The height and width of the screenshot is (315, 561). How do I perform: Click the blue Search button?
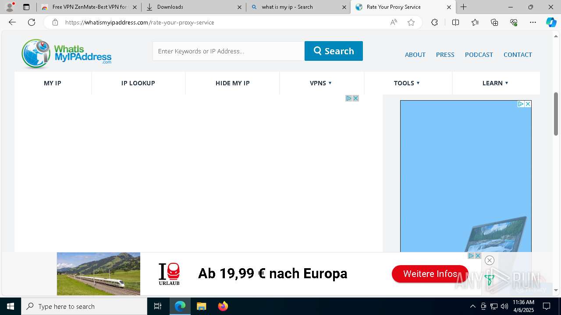click(334, 51)
